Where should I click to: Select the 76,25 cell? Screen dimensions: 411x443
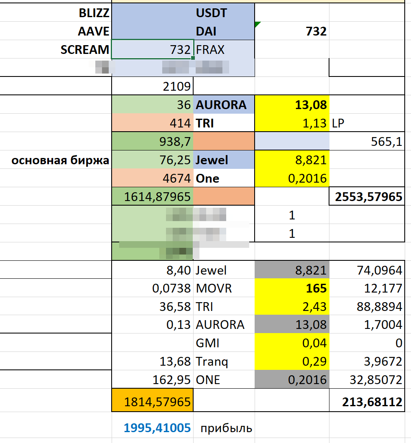[153, 160]
